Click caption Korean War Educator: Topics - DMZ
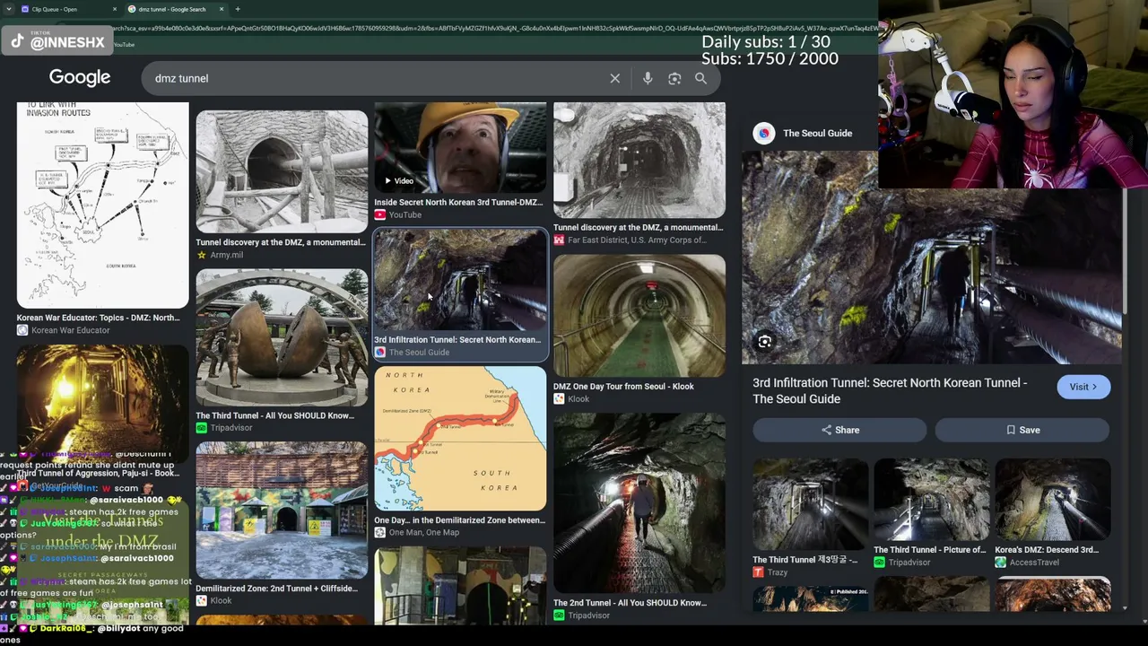Viewport: 1148px width, 646px height. pyautogui.click(x=99, y=318)
